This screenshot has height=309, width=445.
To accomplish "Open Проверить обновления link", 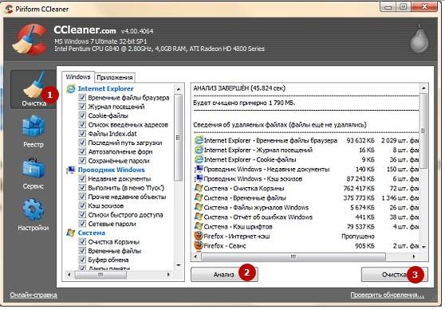I will (387, 295).
